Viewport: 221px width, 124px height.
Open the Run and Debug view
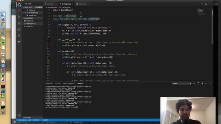pos(19,23)
